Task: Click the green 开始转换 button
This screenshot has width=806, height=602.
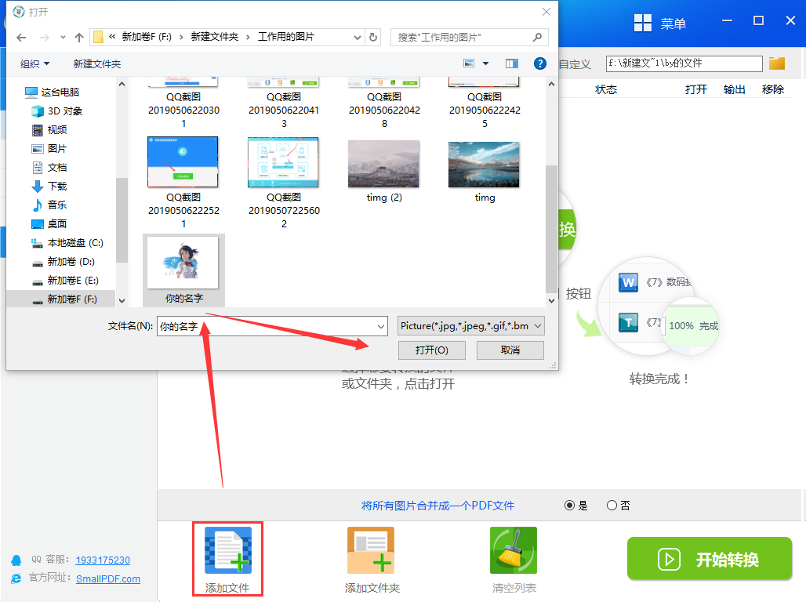Action: coord(710,559)
